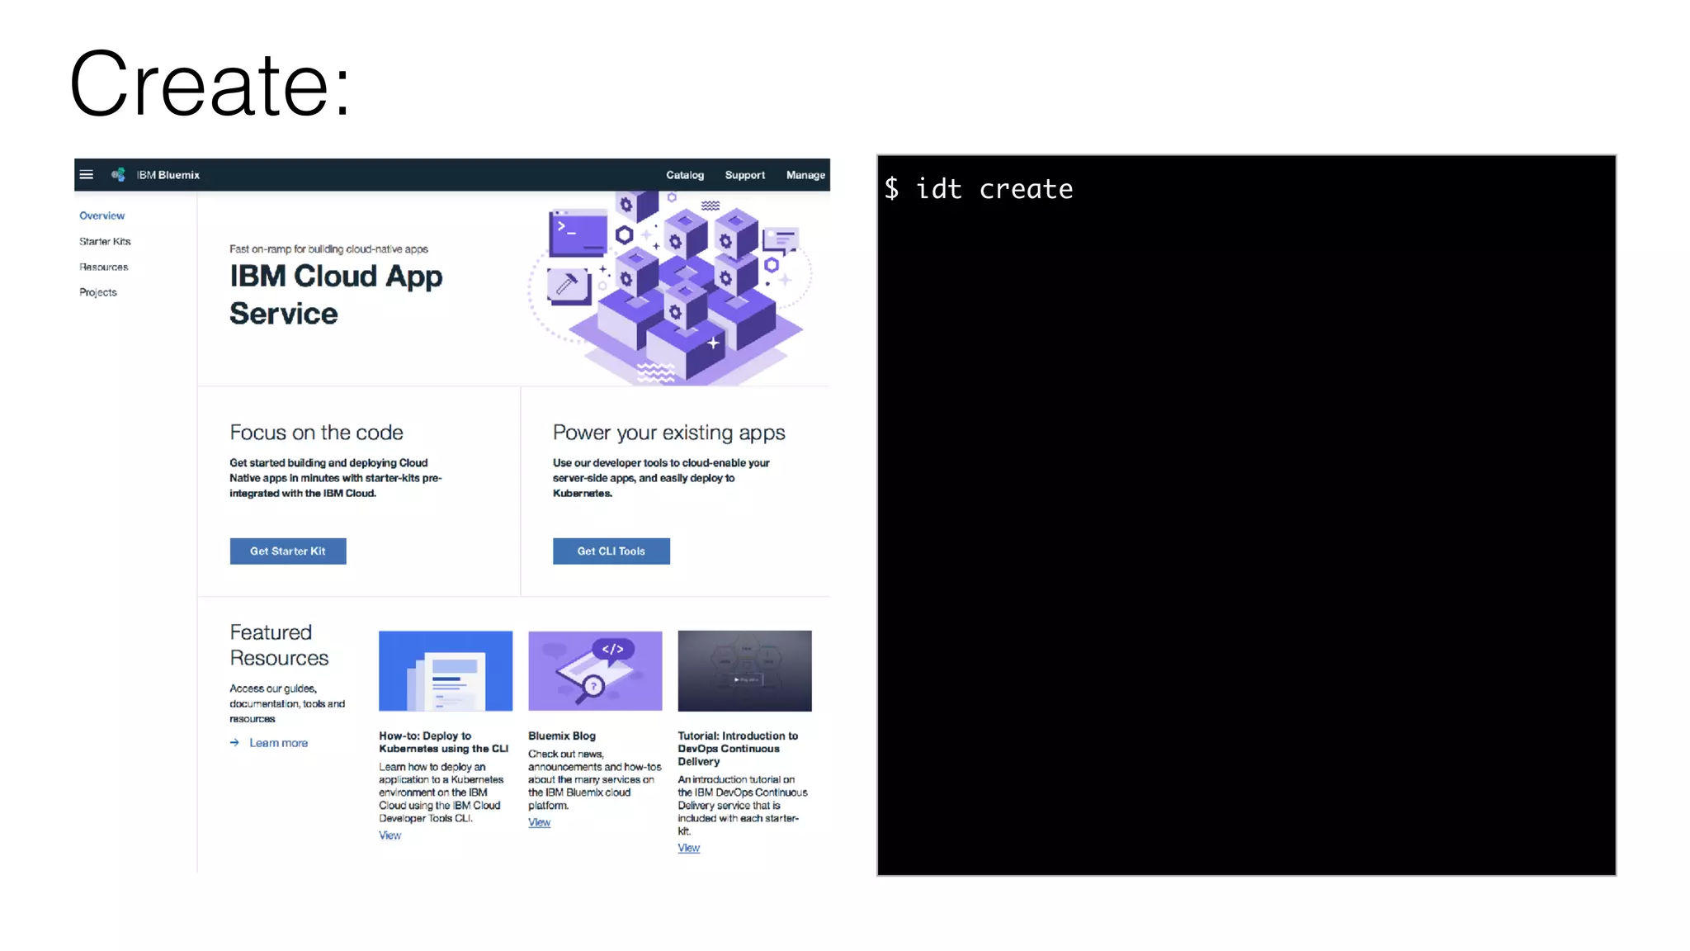The height and width of the screenshot is (951, 1690).
Task: Click the IBM Bluemix header text
Action: (168, 175)
